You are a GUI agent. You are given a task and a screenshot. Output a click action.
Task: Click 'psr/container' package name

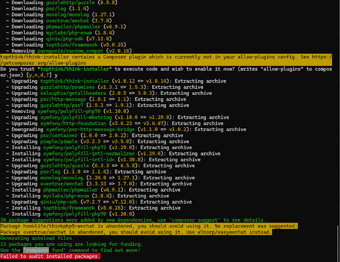pyautogui.click(x=59, y=136)
